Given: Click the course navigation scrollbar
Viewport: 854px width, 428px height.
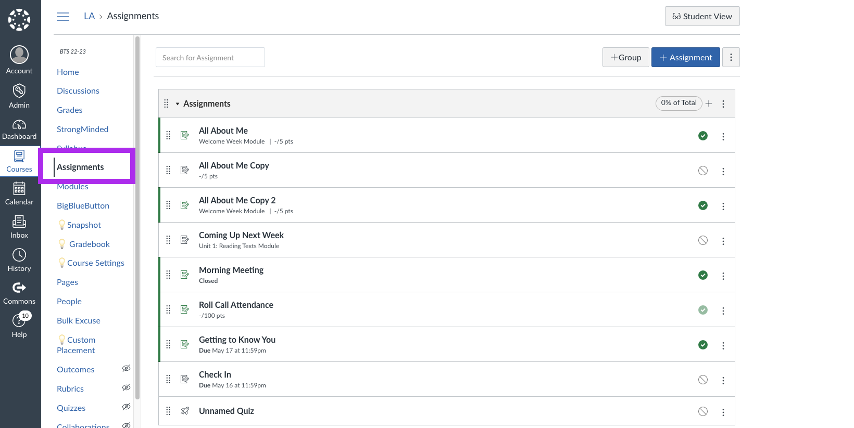Looking at the screenshot, I should pos(137,218).
